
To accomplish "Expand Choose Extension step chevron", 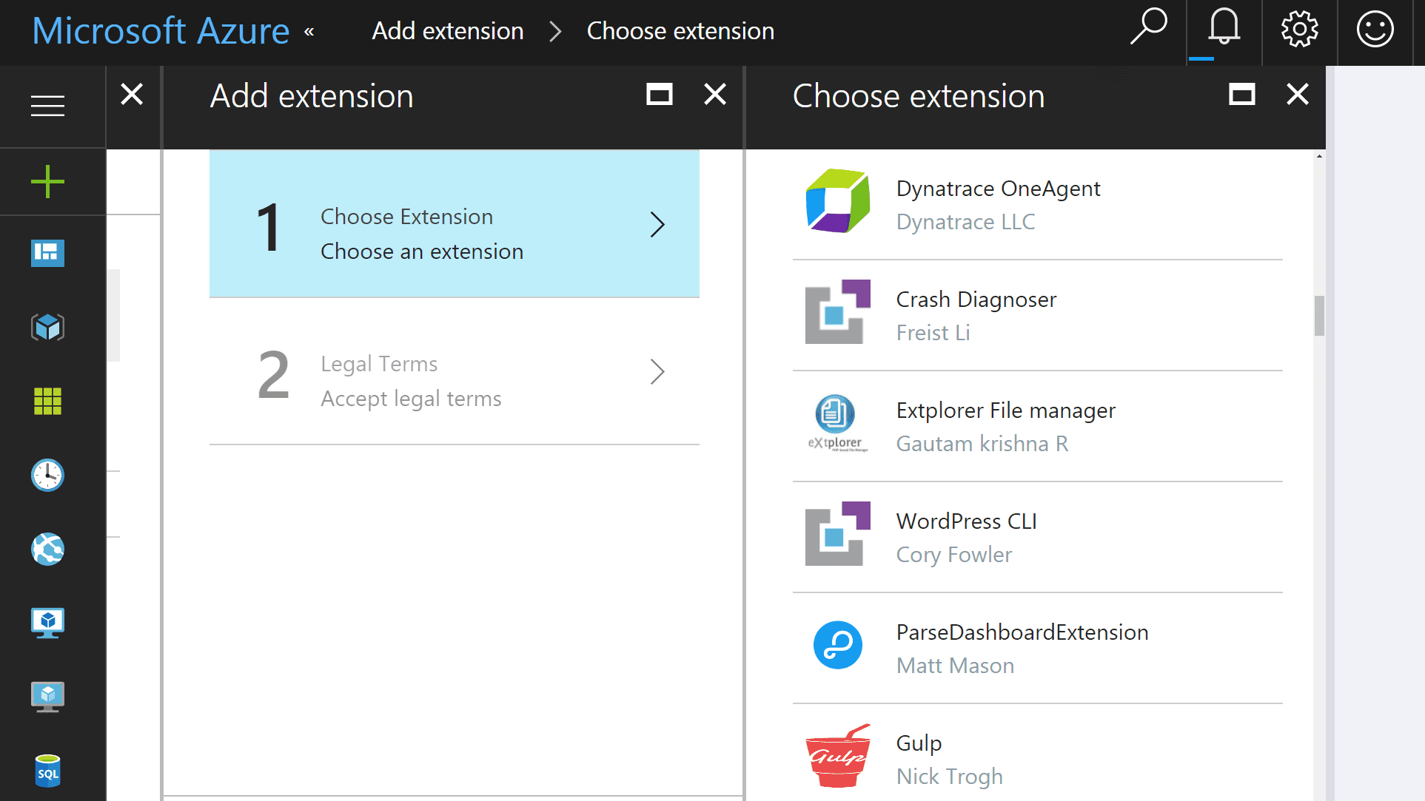I will (657, 224).
